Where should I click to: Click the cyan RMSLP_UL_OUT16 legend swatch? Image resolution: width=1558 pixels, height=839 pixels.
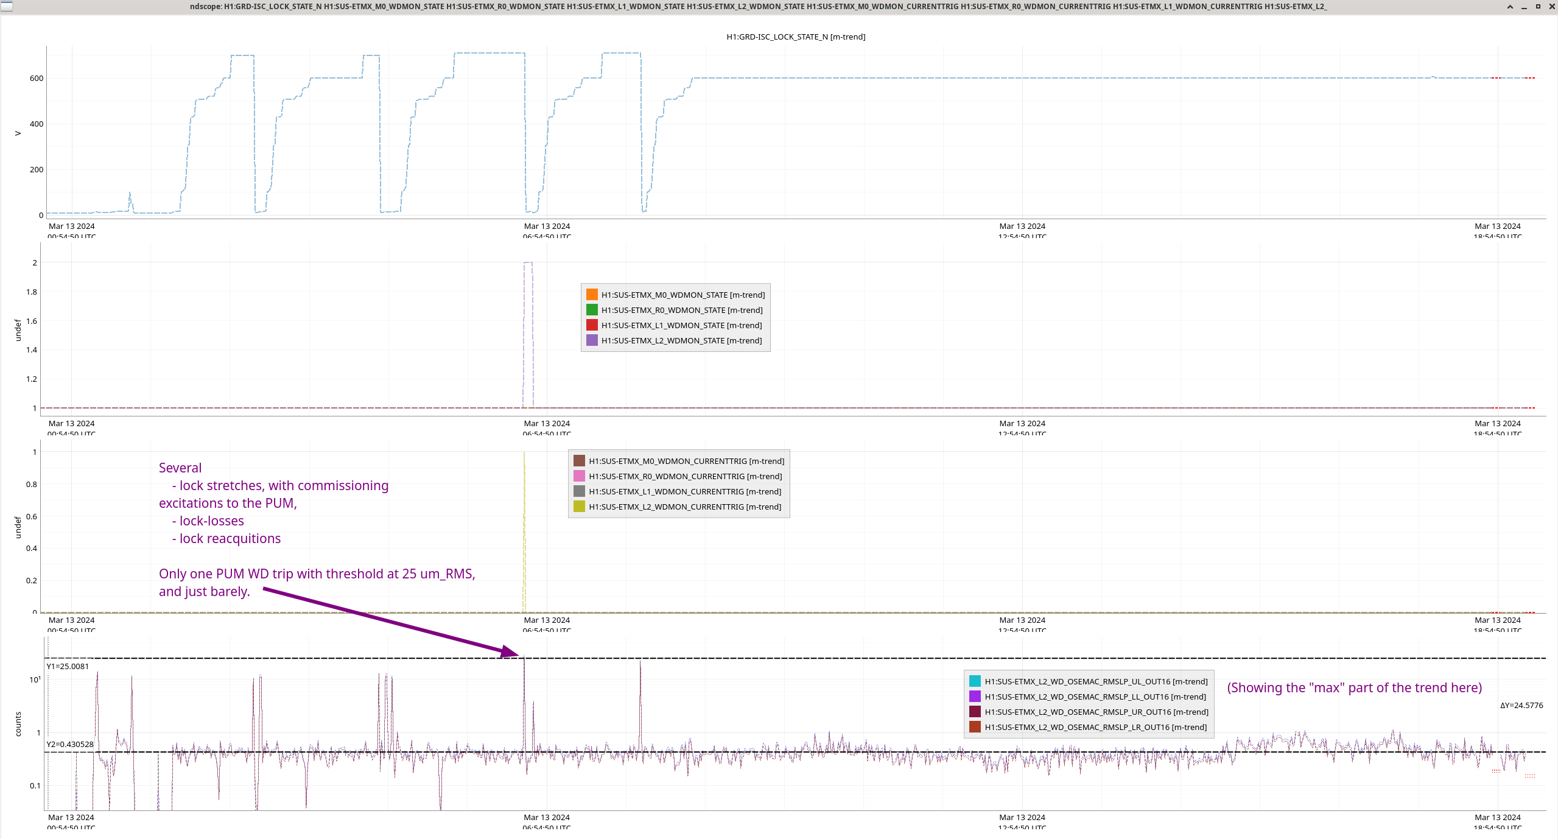[975, 681]
